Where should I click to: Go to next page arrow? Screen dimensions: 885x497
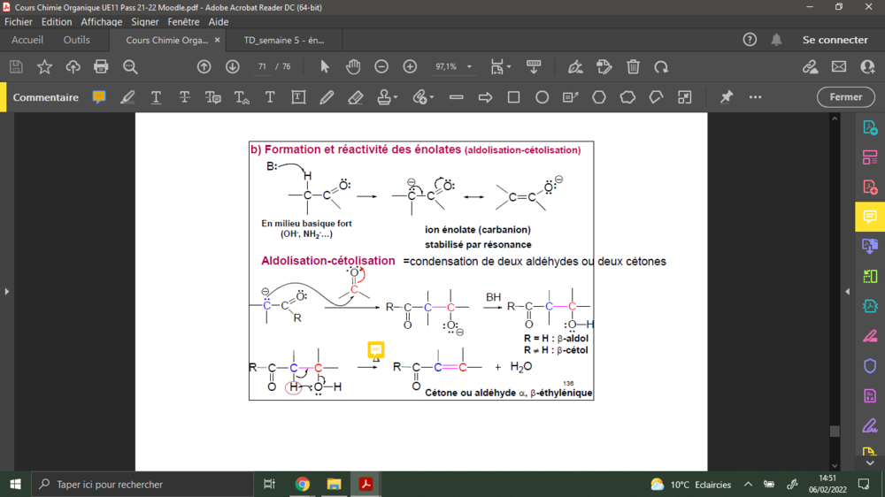click(233, 66)
